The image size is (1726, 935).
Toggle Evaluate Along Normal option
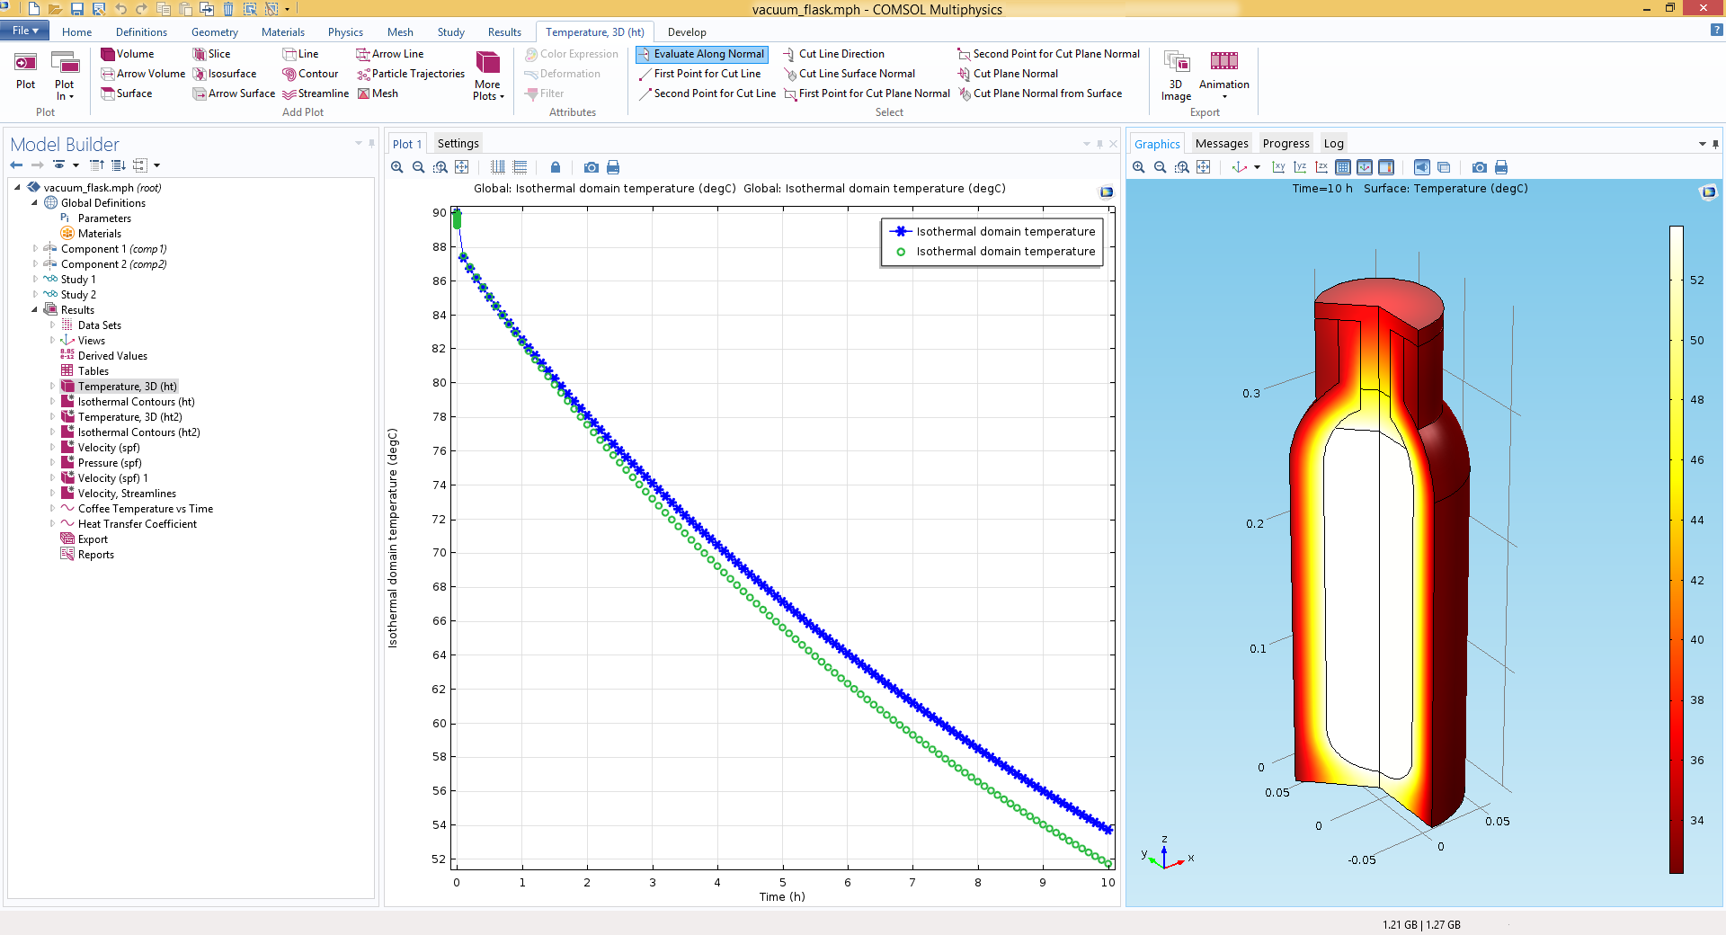pos(701,54)
